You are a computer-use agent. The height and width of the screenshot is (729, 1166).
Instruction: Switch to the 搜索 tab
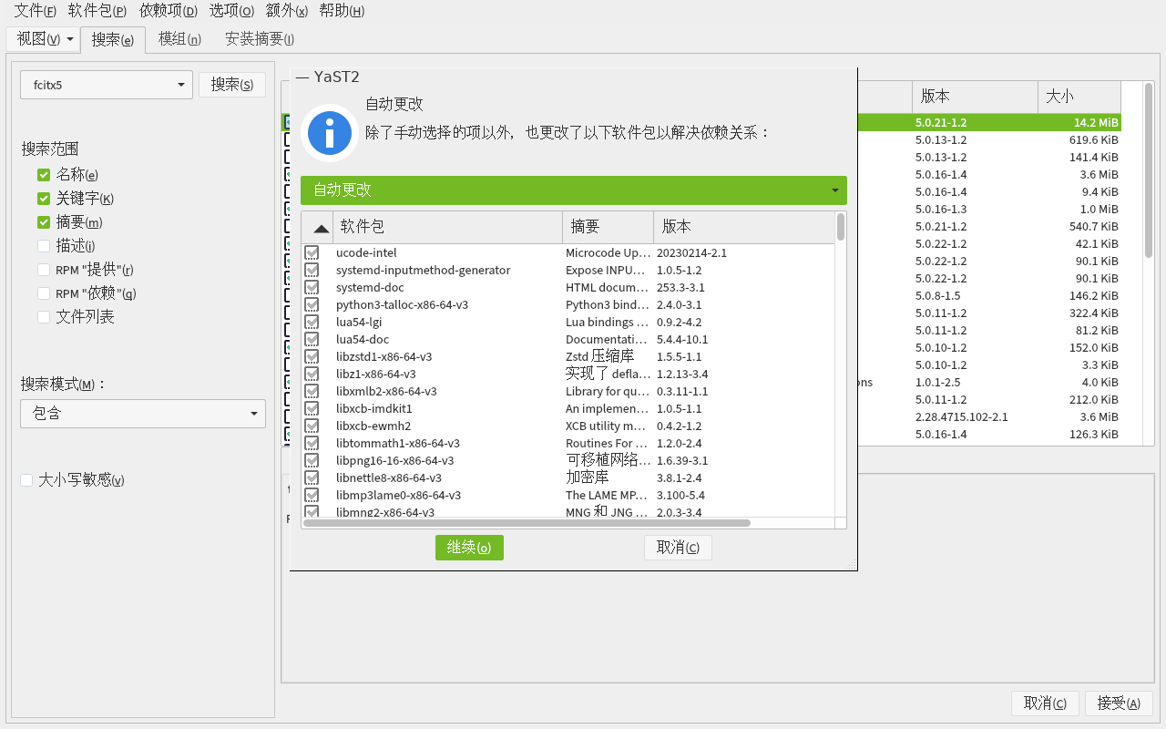(x=113, y=39)
